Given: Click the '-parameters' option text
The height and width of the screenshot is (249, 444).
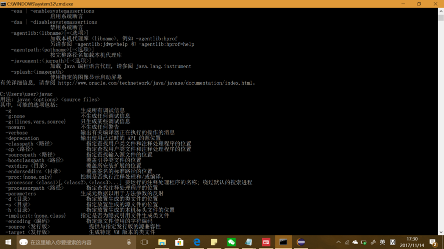Looking at the screenshot, I should [x=20, y=194].
